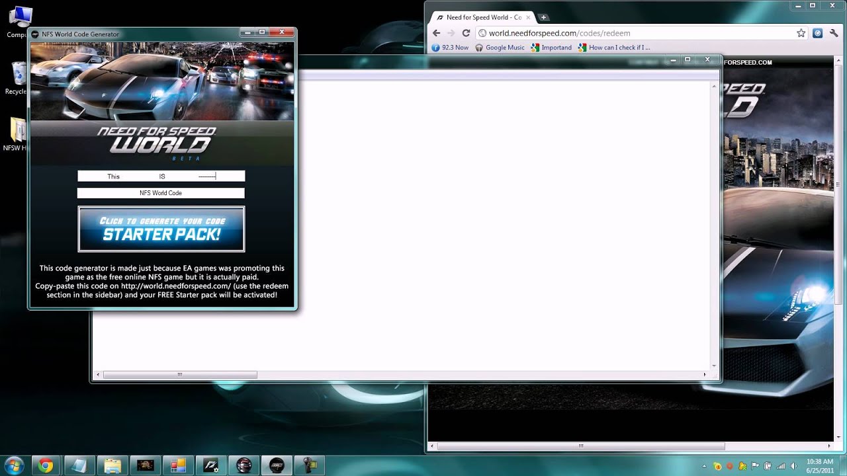Close the blank white window
The width and height of the screenshot is (847, 476).
[x=707, y=59]
